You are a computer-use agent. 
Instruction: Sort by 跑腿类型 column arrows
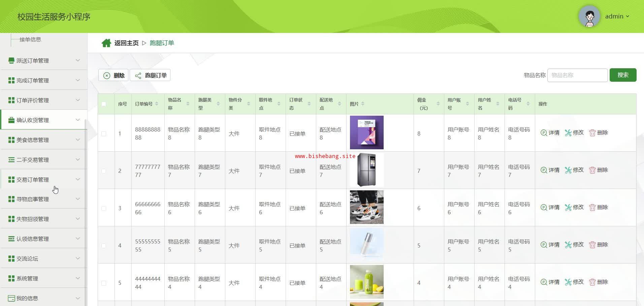pyautogui.click(x=218, y=104)
